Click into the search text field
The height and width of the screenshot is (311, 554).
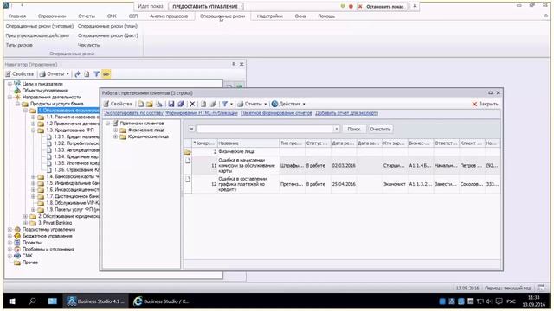[265, 129]
